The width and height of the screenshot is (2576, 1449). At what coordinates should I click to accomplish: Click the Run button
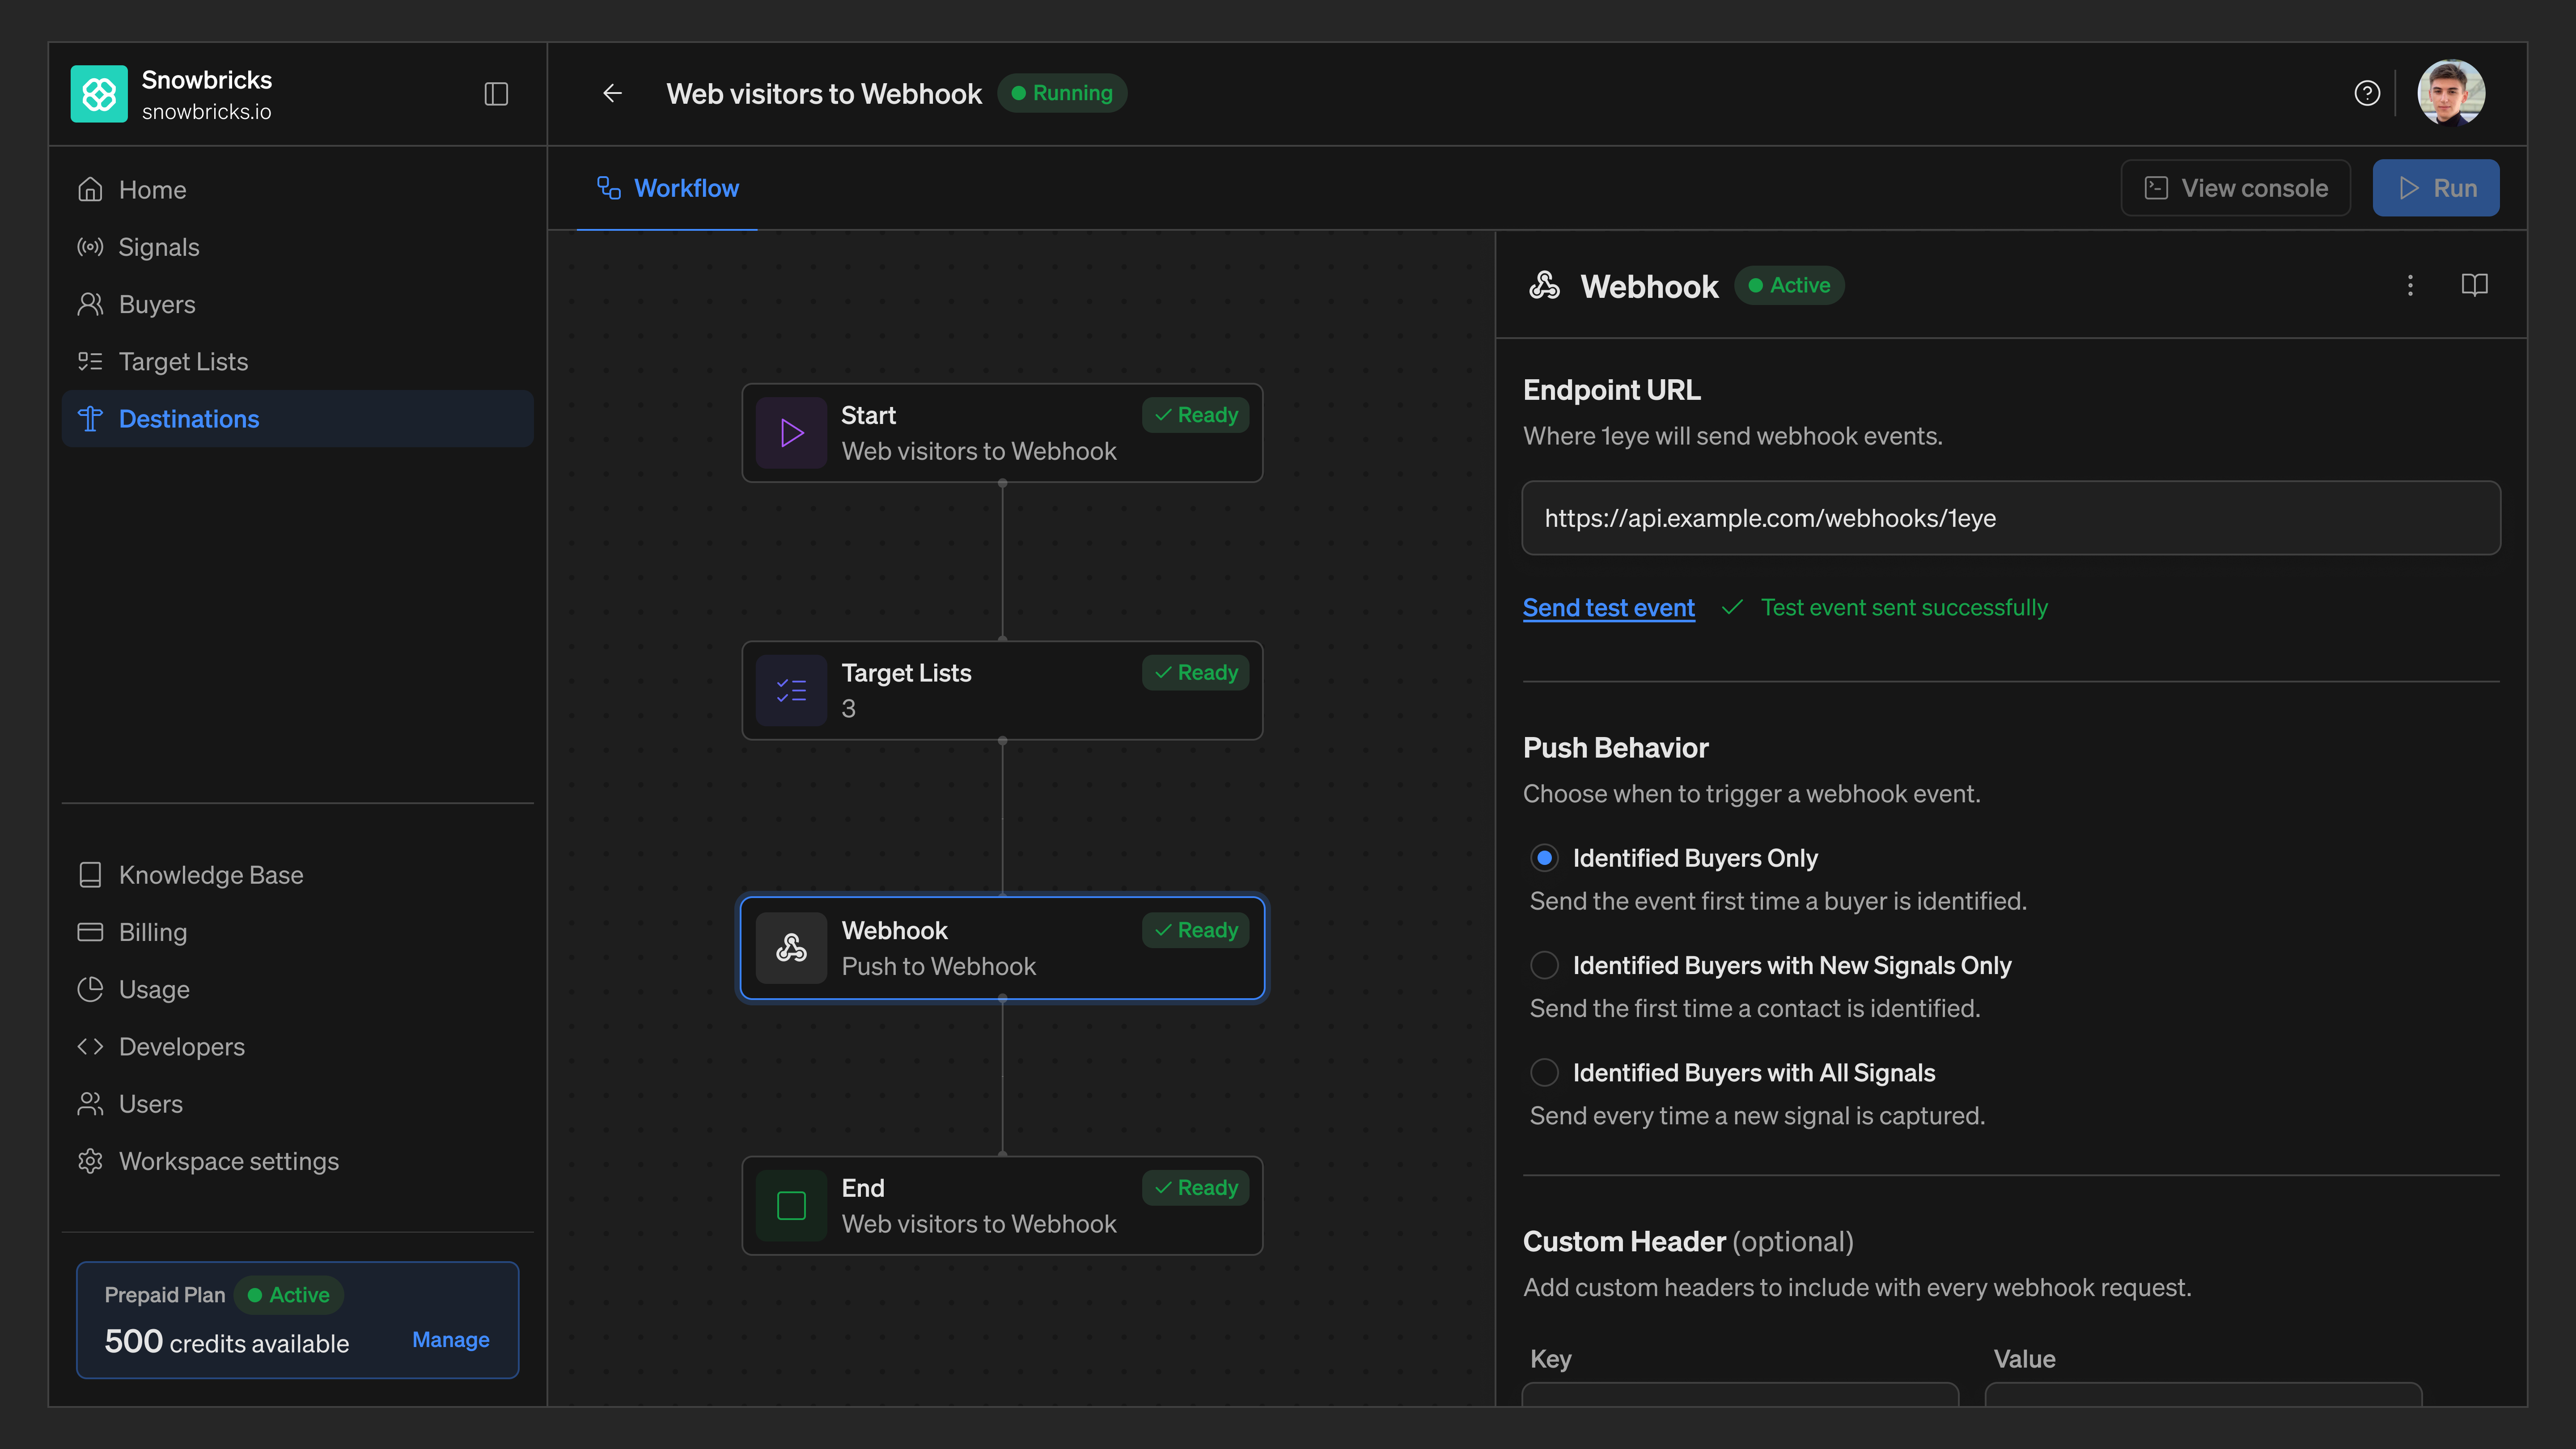tap(2436, 188)
